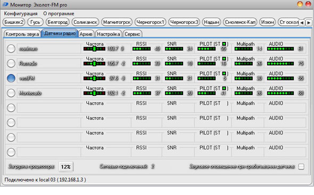
Task: Click the maximum station name field
Action: coord(48,48)
